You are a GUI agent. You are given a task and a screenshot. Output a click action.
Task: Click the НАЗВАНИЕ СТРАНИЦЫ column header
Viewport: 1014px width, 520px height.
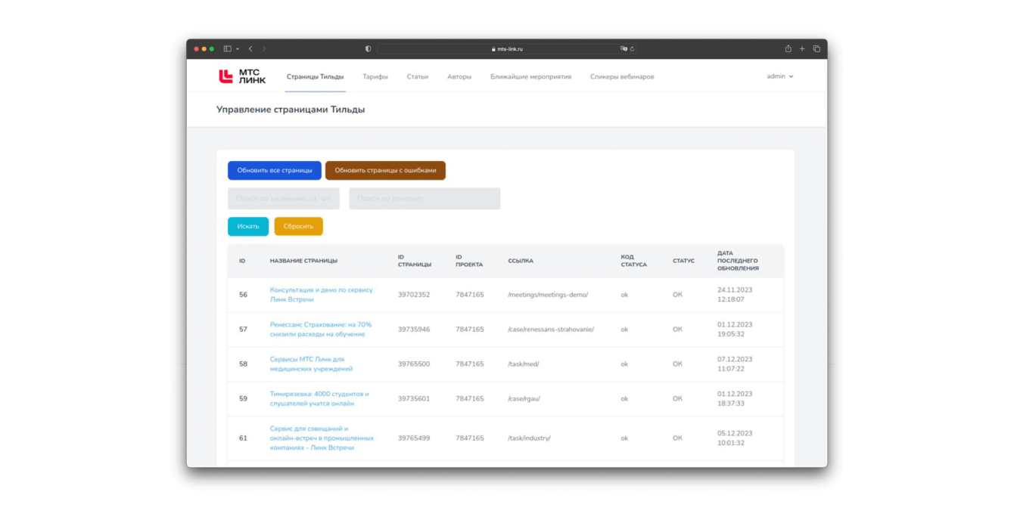(303, 261)
